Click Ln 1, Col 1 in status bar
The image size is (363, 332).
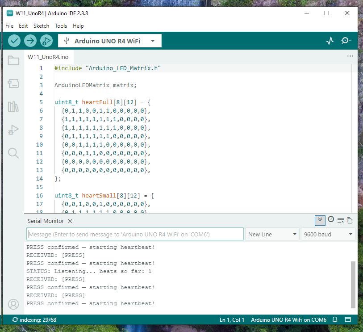(232, 320)
